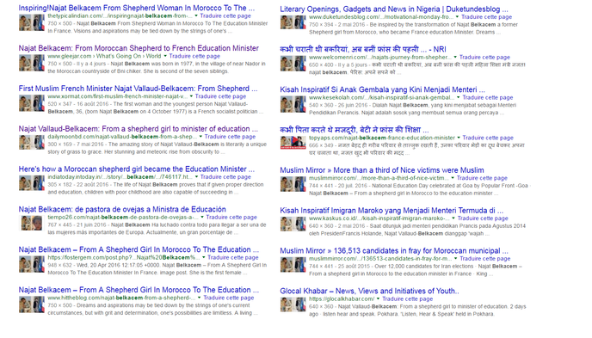This screenshot has width=592, height=338.
Task: Expand the dropdown arrow beside the glocalkhabar.com URL
Action: pyautogui.click(x=378, y=298)
